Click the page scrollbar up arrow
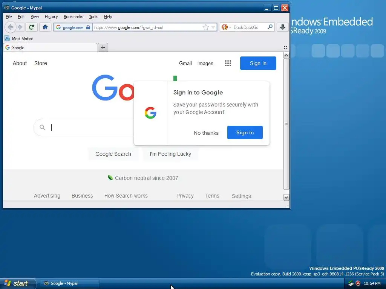 286,55
